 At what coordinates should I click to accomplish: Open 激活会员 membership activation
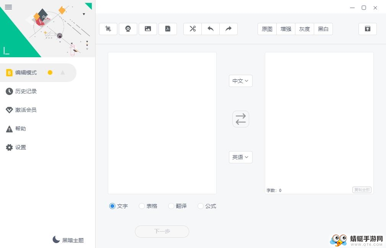pyautogui.click(x=26, y=110)
